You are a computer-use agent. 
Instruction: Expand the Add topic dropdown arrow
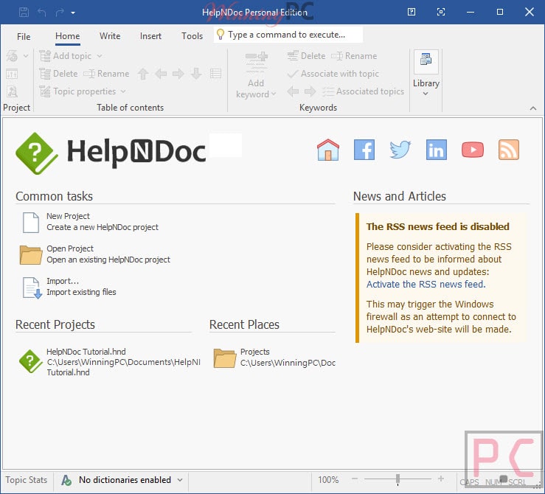pyautogui.click(x=100, y=55)
